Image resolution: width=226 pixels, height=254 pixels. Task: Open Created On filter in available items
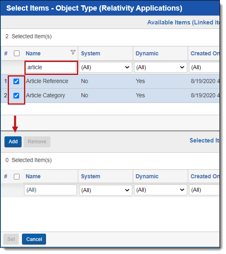point(204,67)
